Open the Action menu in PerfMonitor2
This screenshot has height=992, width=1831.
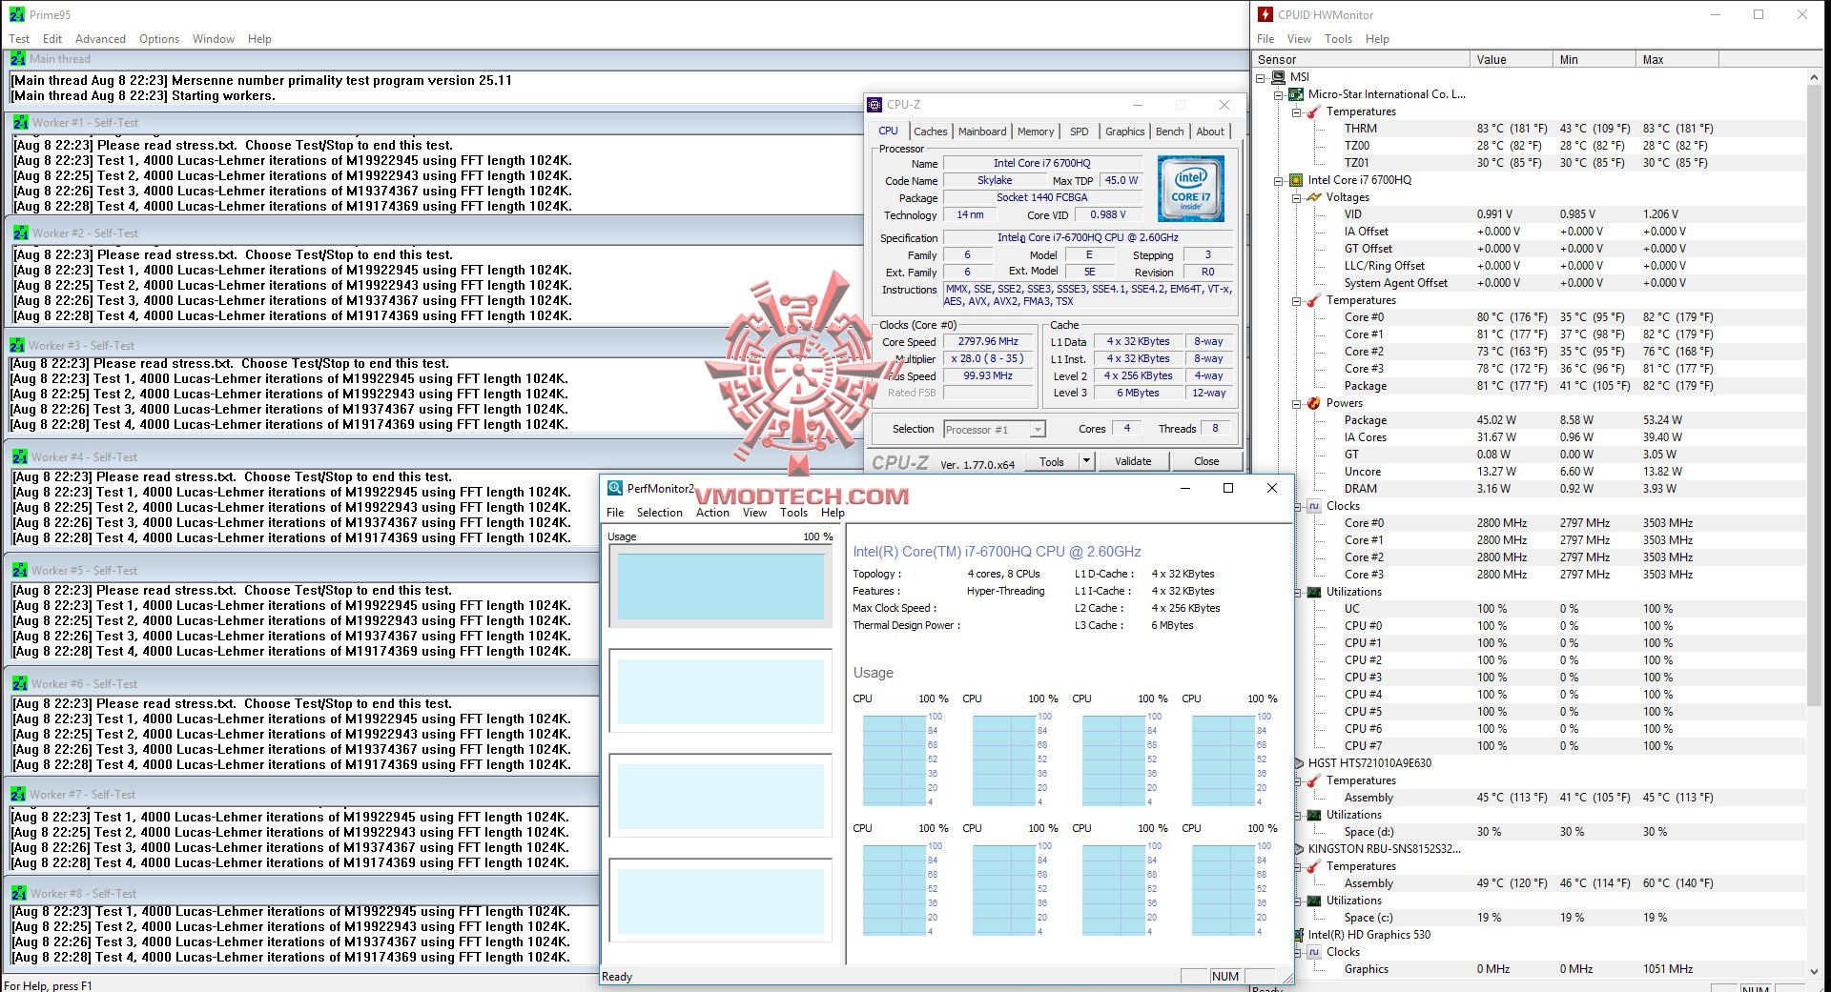point(712,513)
